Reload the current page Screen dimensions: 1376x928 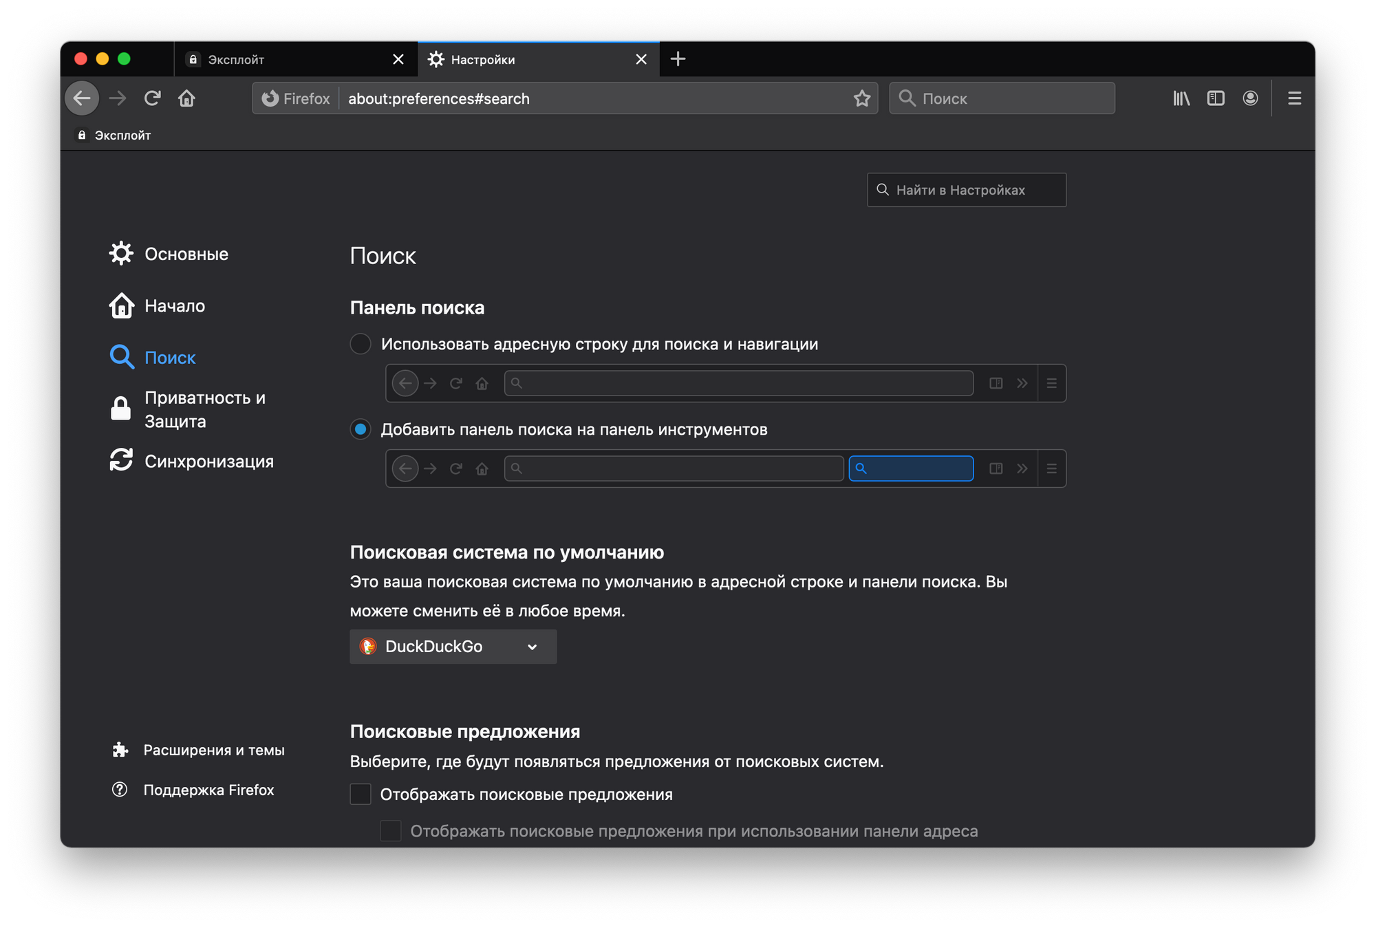(152, 98)
